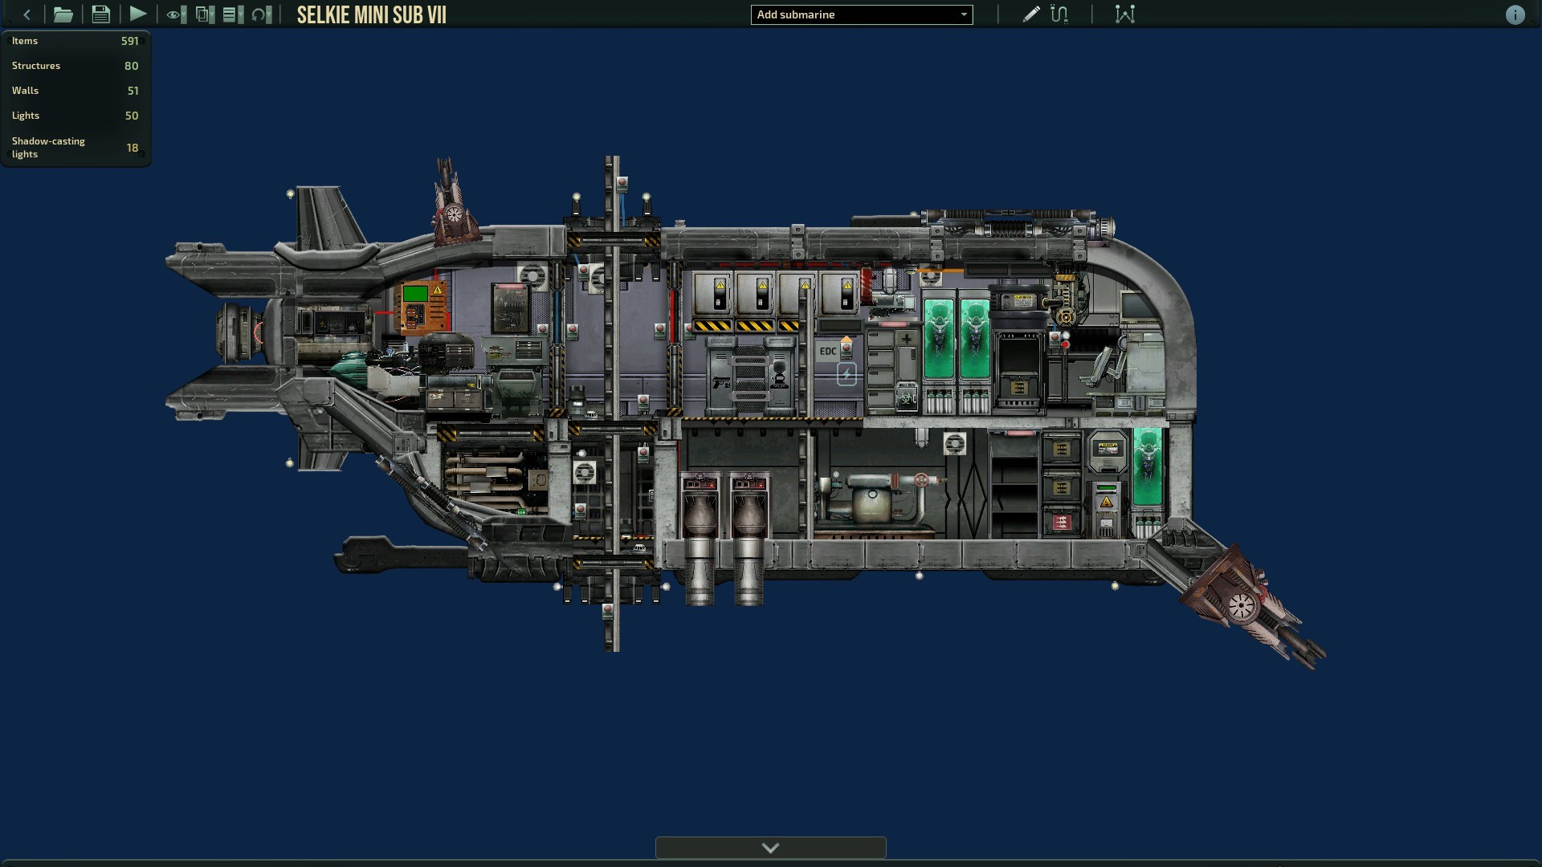The height and width of the screenshot is (867, 1542).
Task: Open a submarine file with folder icon
Action: point(63,14)
